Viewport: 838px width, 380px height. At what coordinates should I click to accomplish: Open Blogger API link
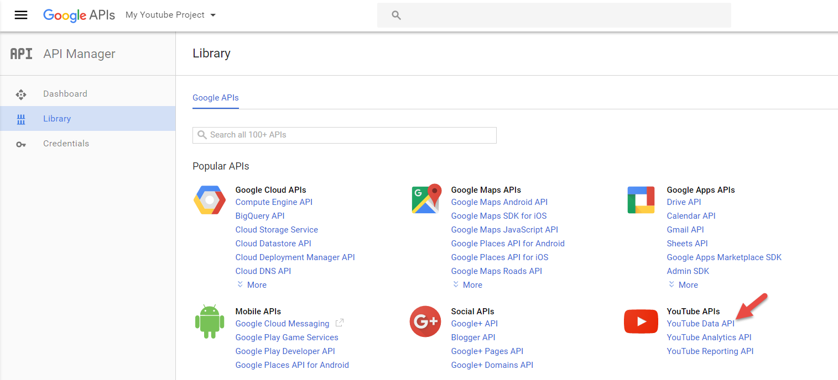pyautogui.click(x=473, y=337)
